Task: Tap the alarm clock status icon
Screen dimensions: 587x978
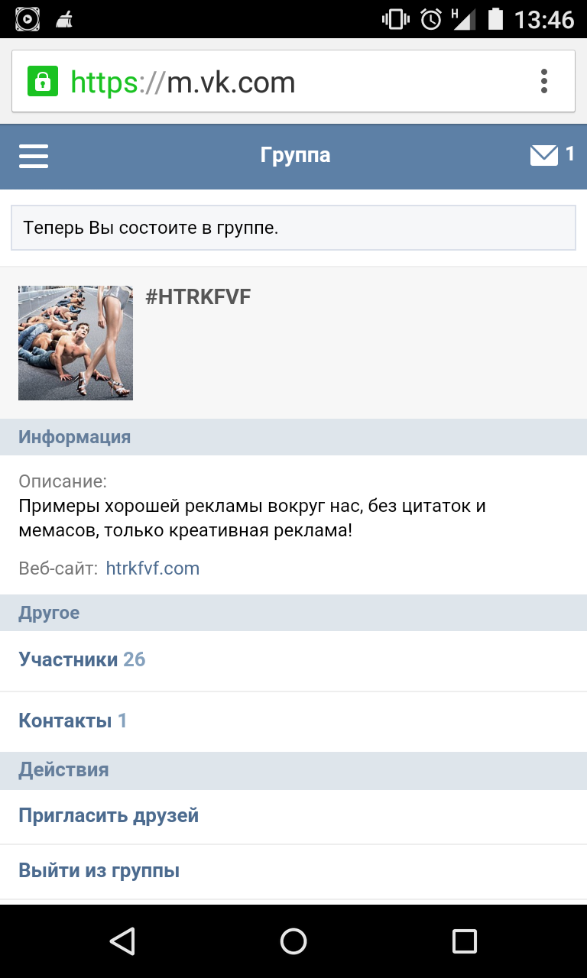Action: (x=432, y=18)
